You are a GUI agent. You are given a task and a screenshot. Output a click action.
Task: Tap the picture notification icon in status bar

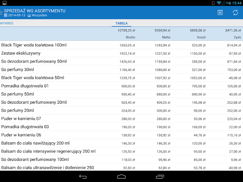tap(4, 3)
